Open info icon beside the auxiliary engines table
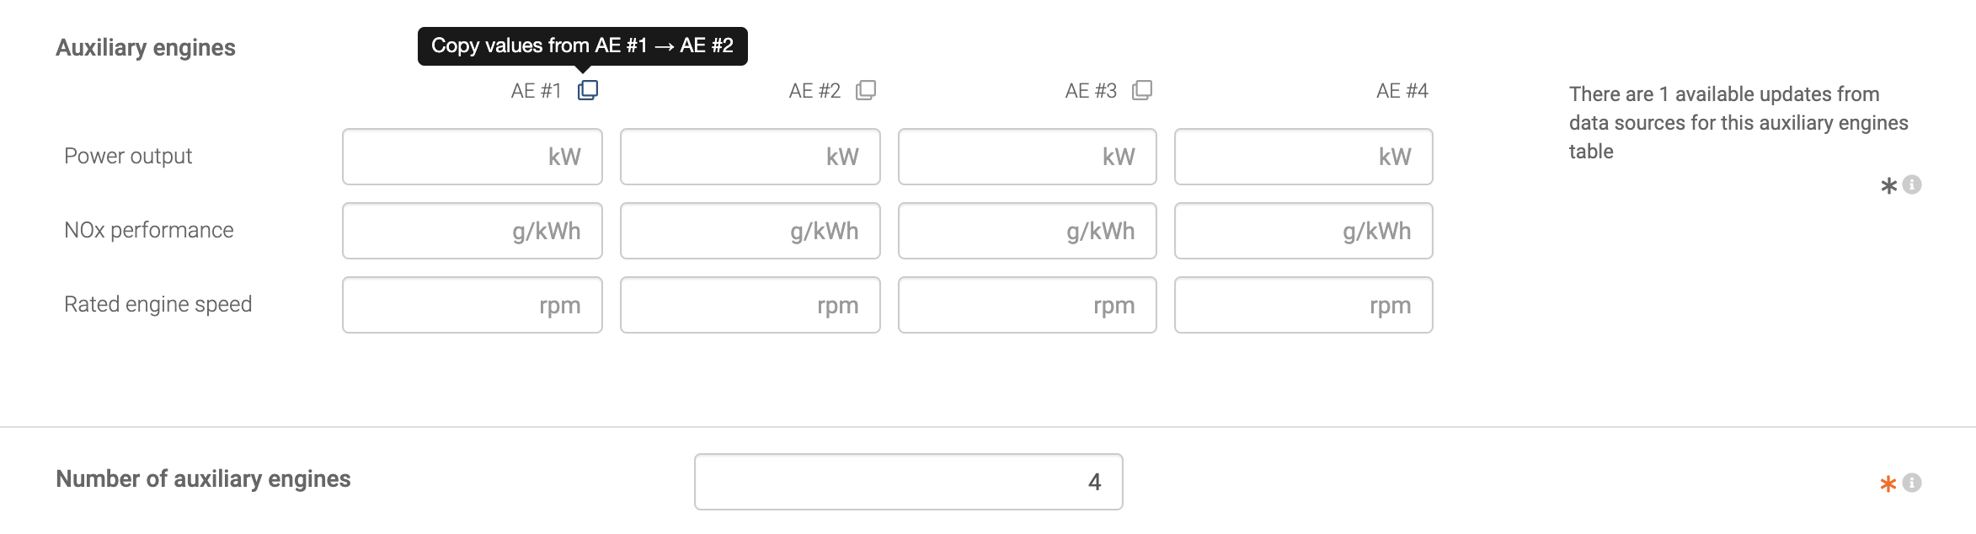Image resolution: width=1976 pixels, height=534 pixels. coord(1912,184)
